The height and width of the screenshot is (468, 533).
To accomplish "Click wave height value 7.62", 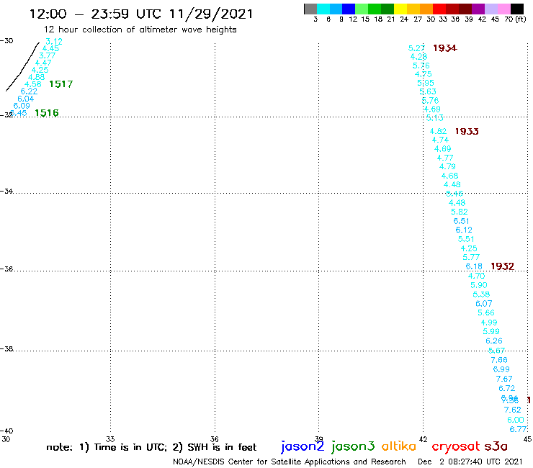I will 512,410.
